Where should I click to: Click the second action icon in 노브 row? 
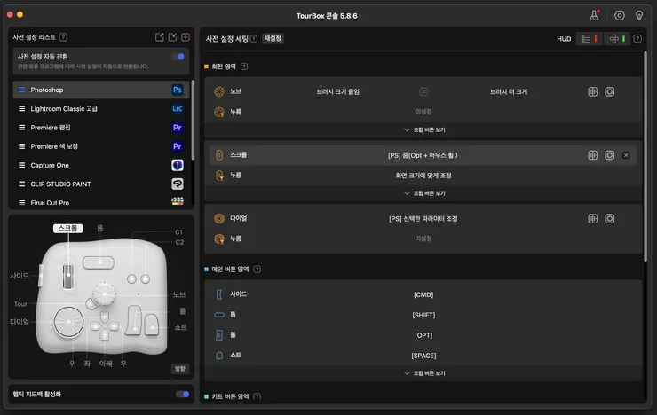(610, 91)
